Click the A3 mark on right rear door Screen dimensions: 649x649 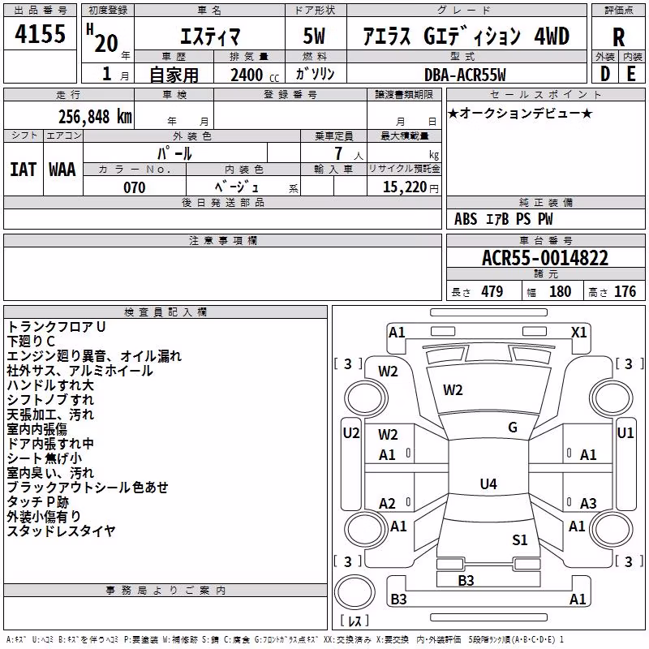click(587, 503)
